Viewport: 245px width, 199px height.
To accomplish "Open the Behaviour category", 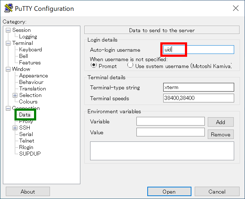I will 31,82.
